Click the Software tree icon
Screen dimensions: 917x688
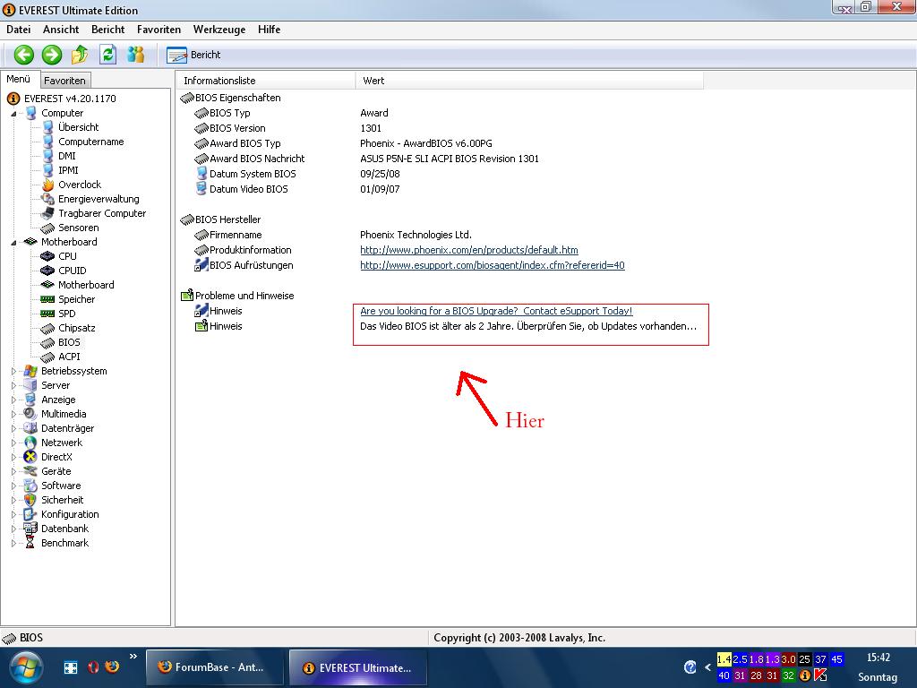point(30,486)
